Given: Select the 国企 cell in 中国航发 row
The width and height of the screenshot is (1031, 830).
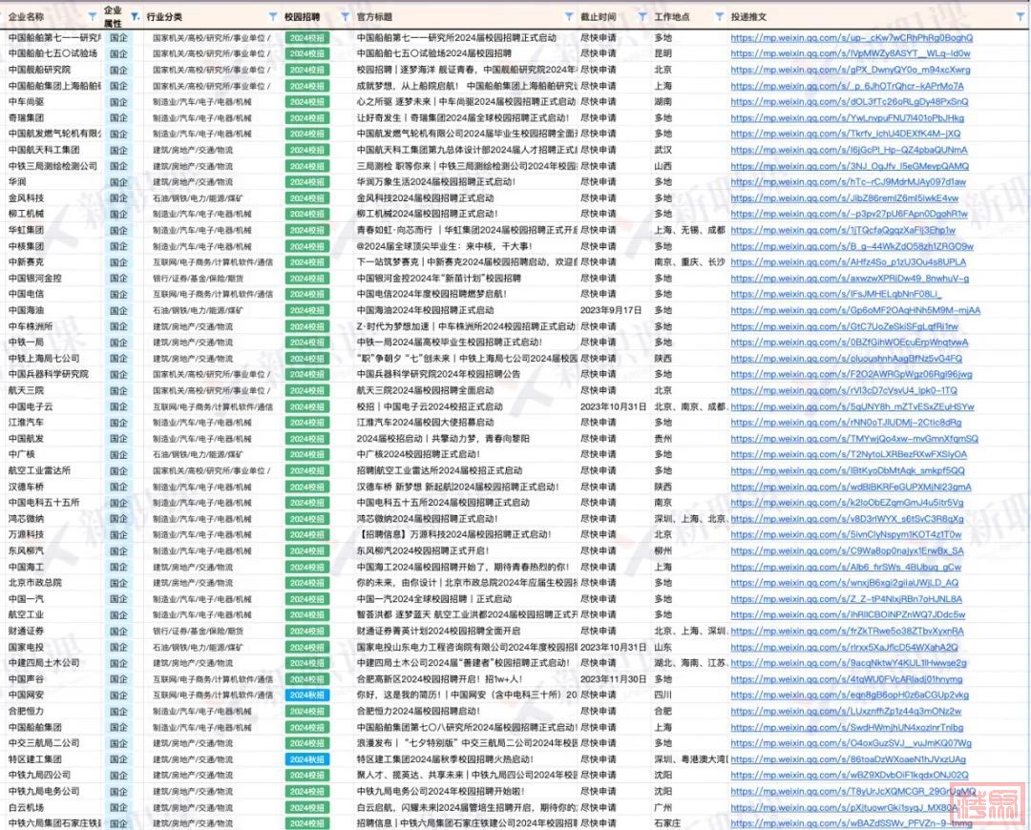Looking at the screenshot, I should click(119, 439).
